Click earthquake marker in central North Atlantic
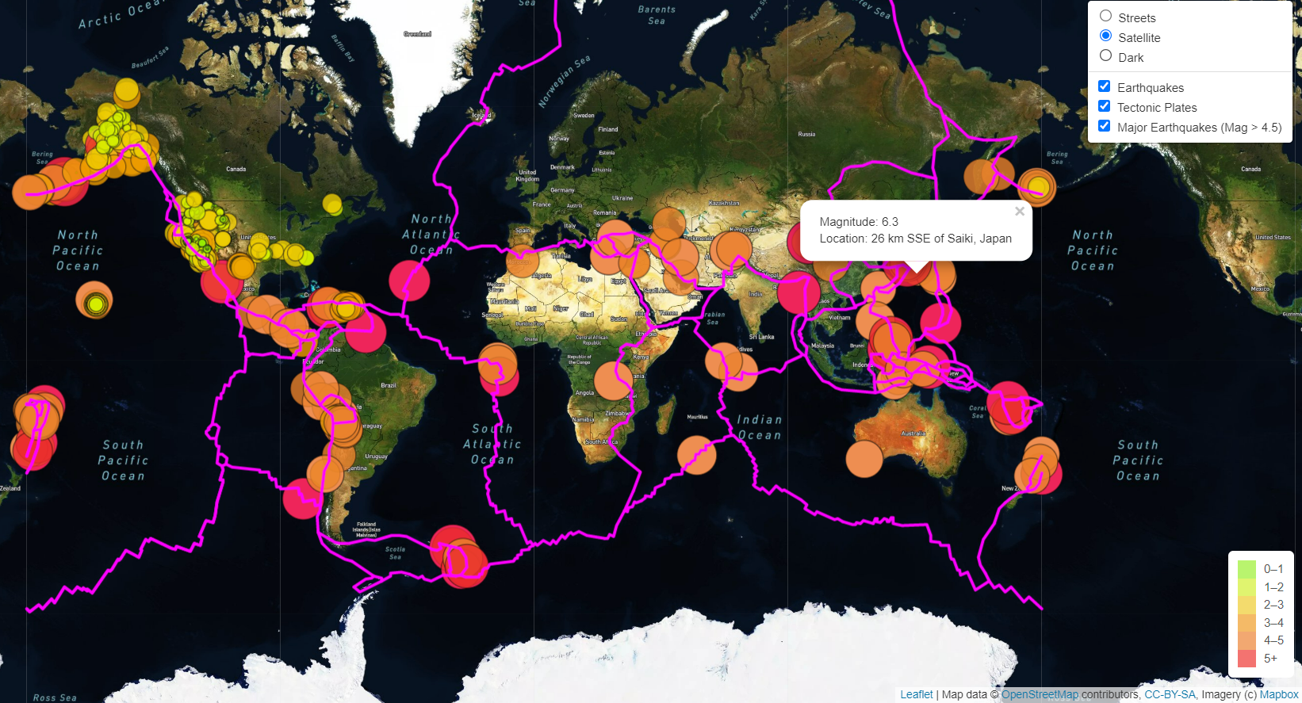Viewport: 1302px width, 703px height. 409,280
